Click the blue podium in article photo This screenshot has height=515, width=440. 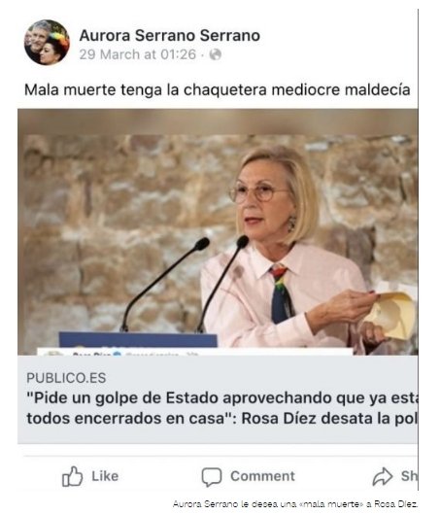(138, 340)
